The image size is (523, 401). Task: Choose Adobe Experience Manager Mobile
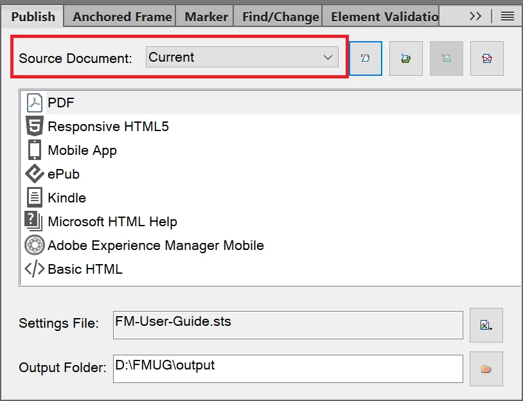pyautogui.click(x=271, y=245)
